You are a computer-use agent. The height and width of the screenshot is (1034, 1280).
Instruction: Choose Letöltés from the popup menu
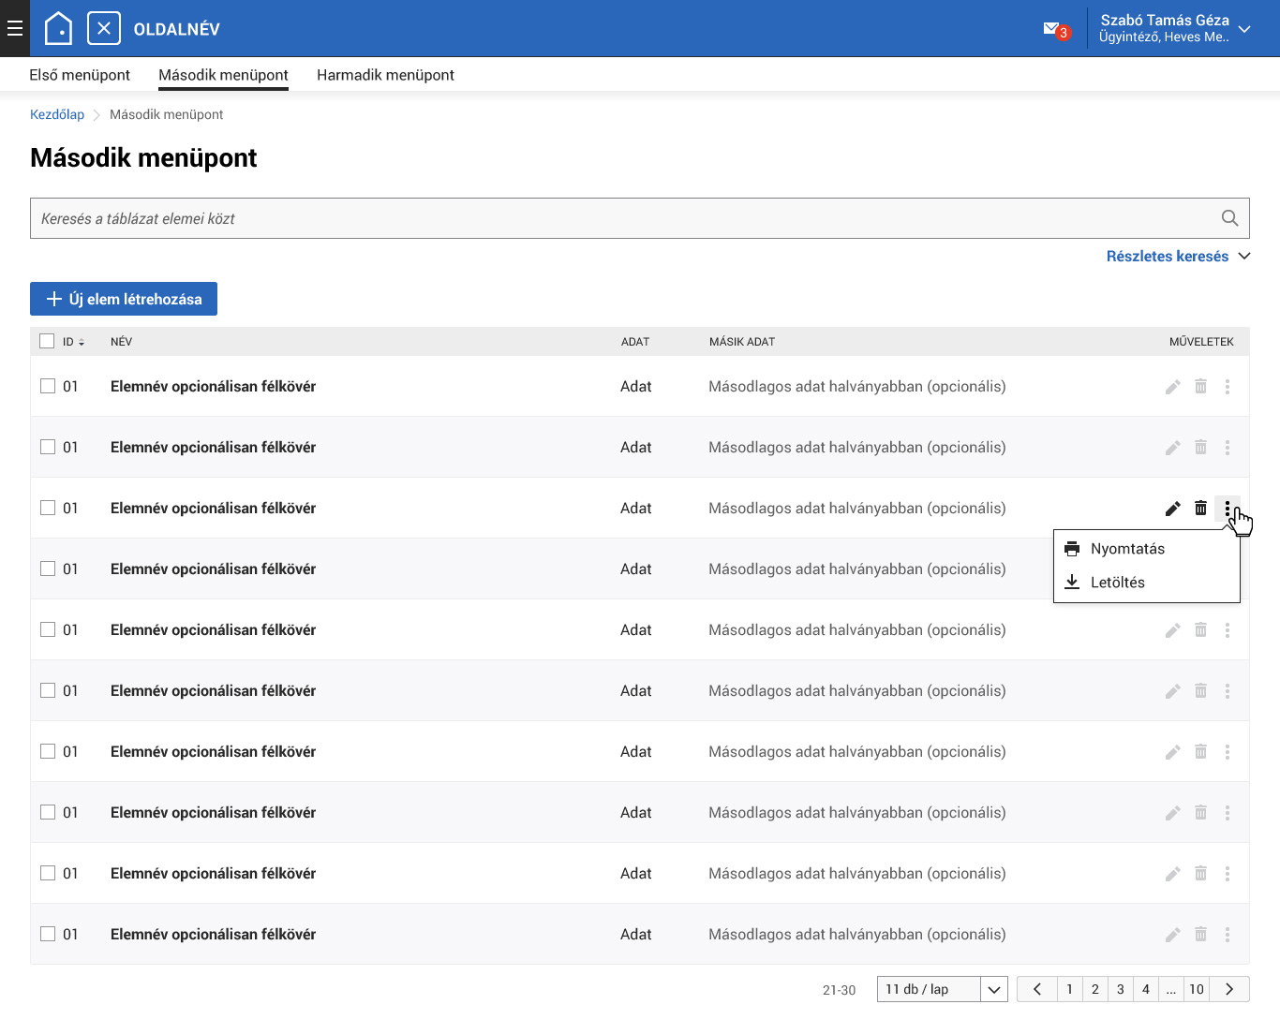coord(1147,583)
